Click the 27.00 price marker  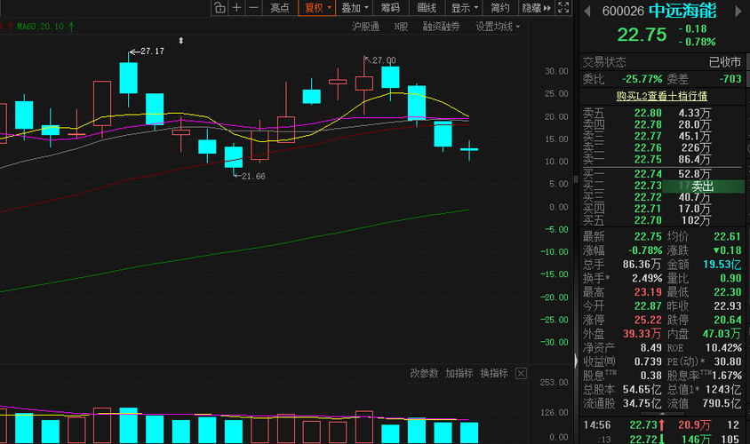tap(380, 60)
